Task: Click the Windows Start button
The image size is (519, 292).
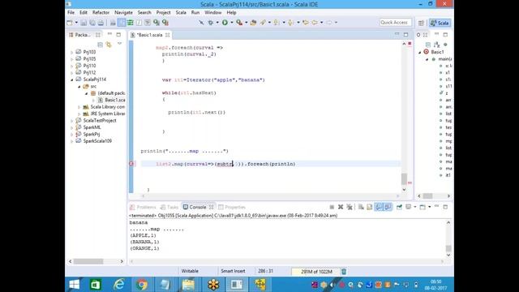Action: (75, 285)
